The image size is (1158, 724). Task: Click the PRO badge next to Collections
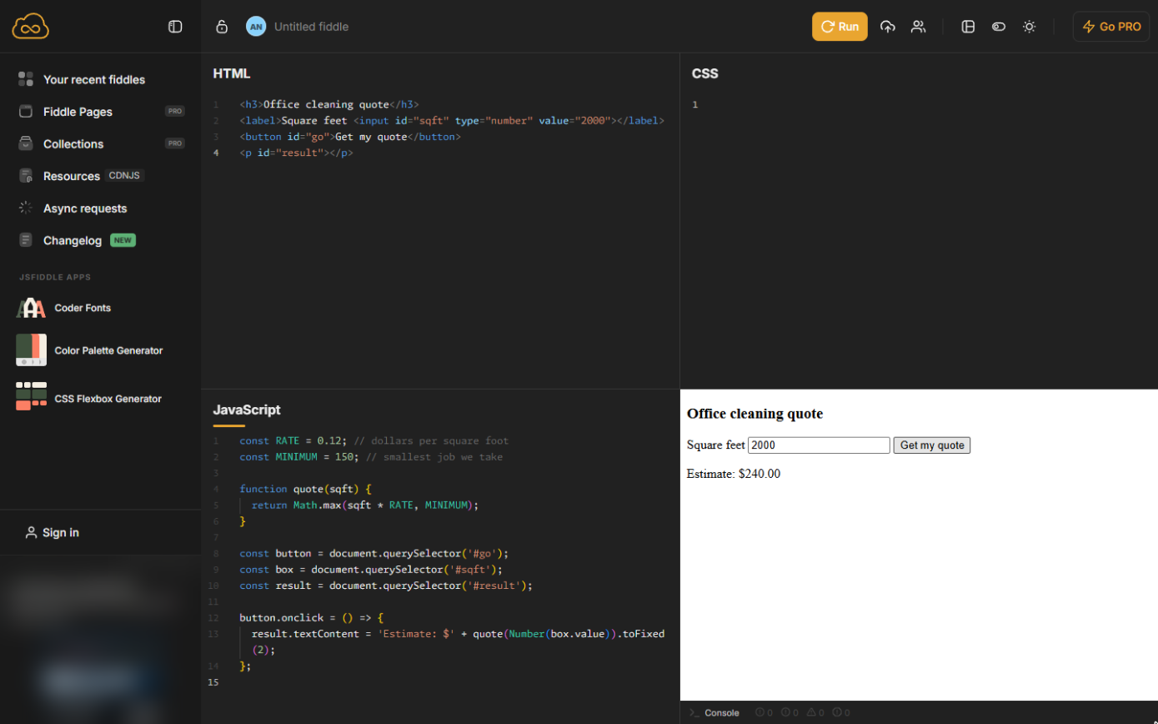[174, 143]
